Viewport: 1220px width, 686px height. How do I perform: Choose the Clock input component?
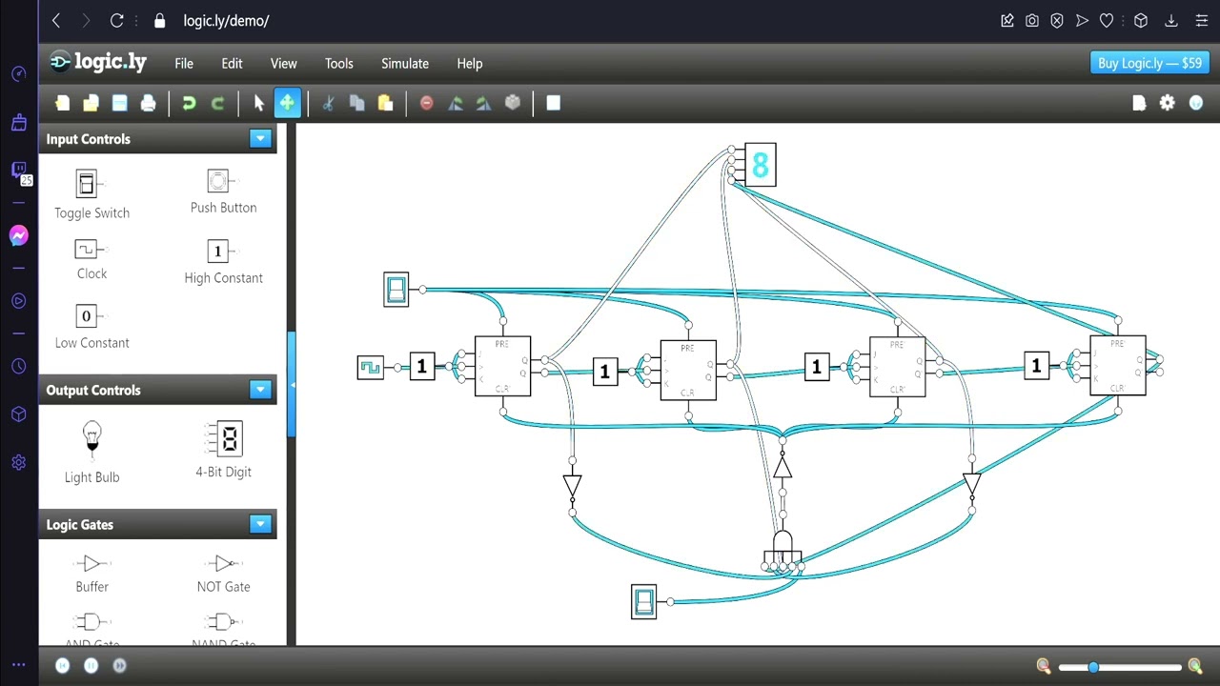(91, 260)
